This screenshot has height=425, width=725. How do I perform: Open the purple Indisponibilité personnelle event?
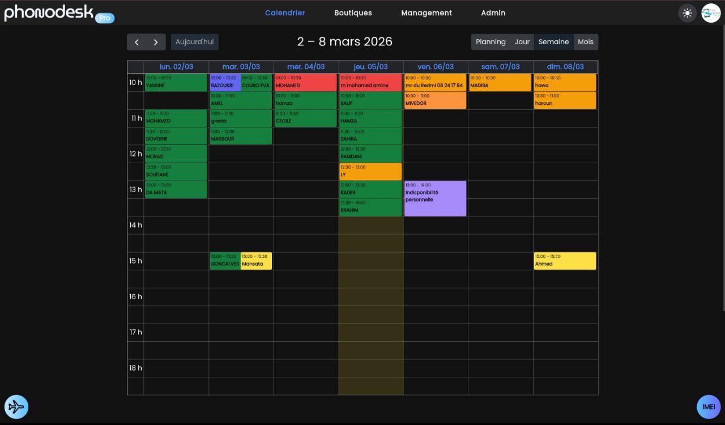pyautogui.click(x=435, y=198)
